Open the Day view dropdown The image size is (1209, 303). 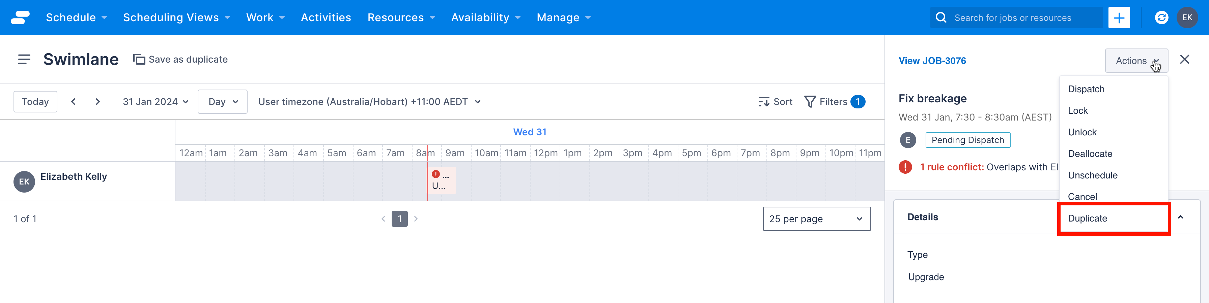pyautogui.click(x=222, y=101)
